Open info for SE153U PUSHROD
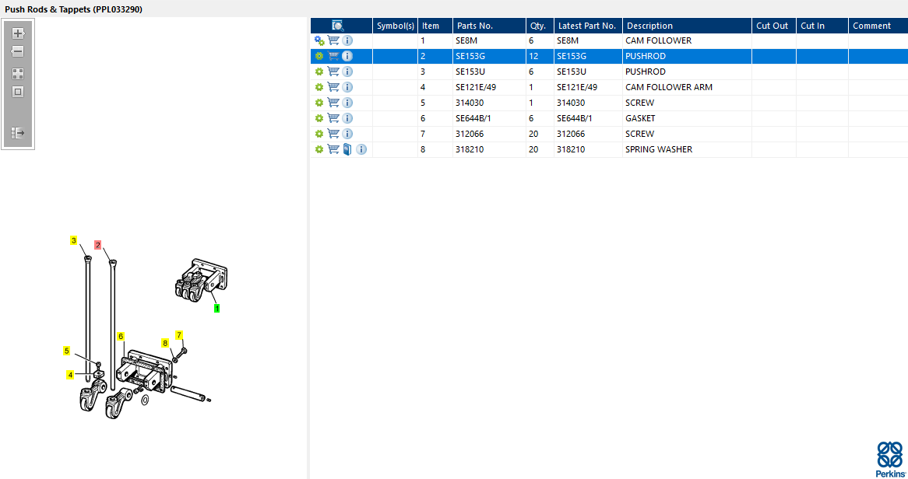Image resolution: width=908 pixels, height=479 pixels. pyautogui.click(x=347, y=72)
